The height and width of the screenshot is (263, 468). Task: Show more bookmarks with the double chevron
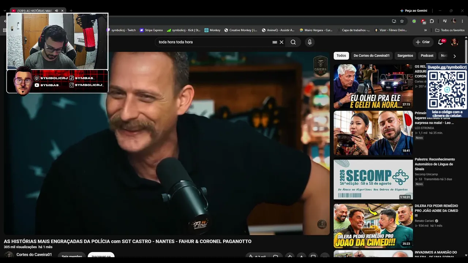(x=425, y=30)
